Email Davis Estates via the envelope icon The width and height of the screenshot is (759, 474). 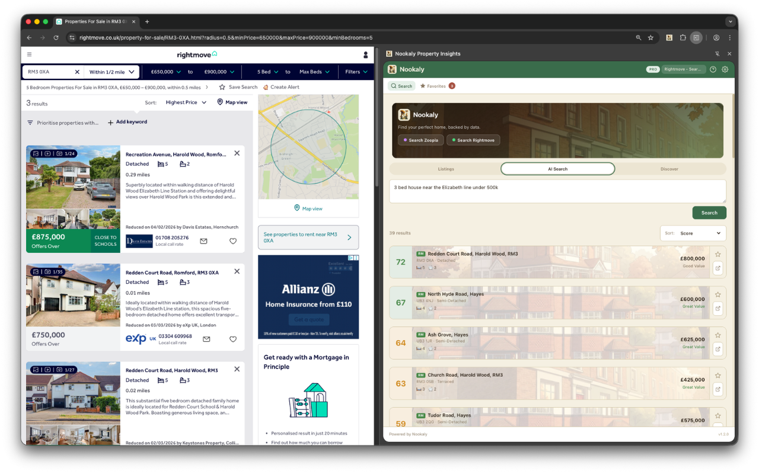(x=203, y=241)
